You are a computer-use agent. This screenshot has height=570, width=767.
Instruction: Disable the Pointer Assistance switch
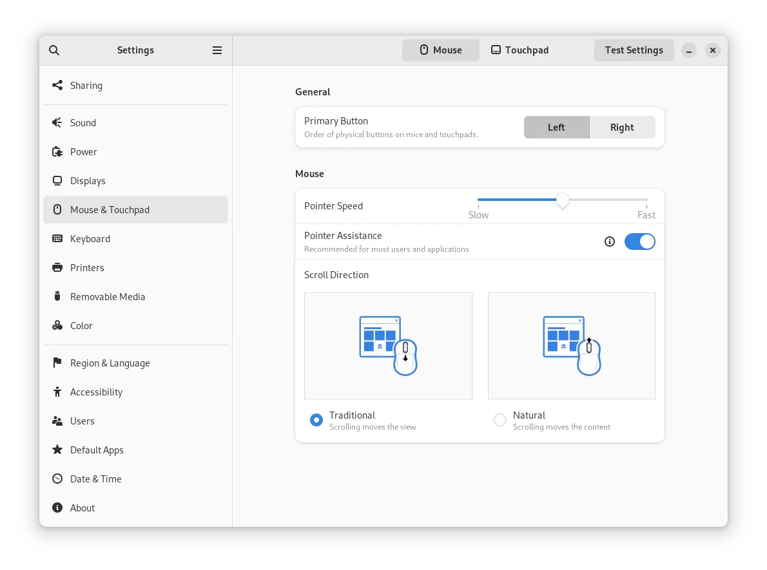639,242
